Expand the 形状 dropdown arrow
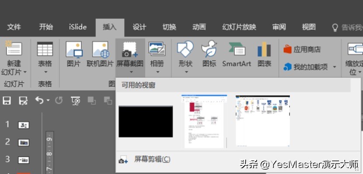Viewport: 363px width, 174px height. (x=186, y=72)
